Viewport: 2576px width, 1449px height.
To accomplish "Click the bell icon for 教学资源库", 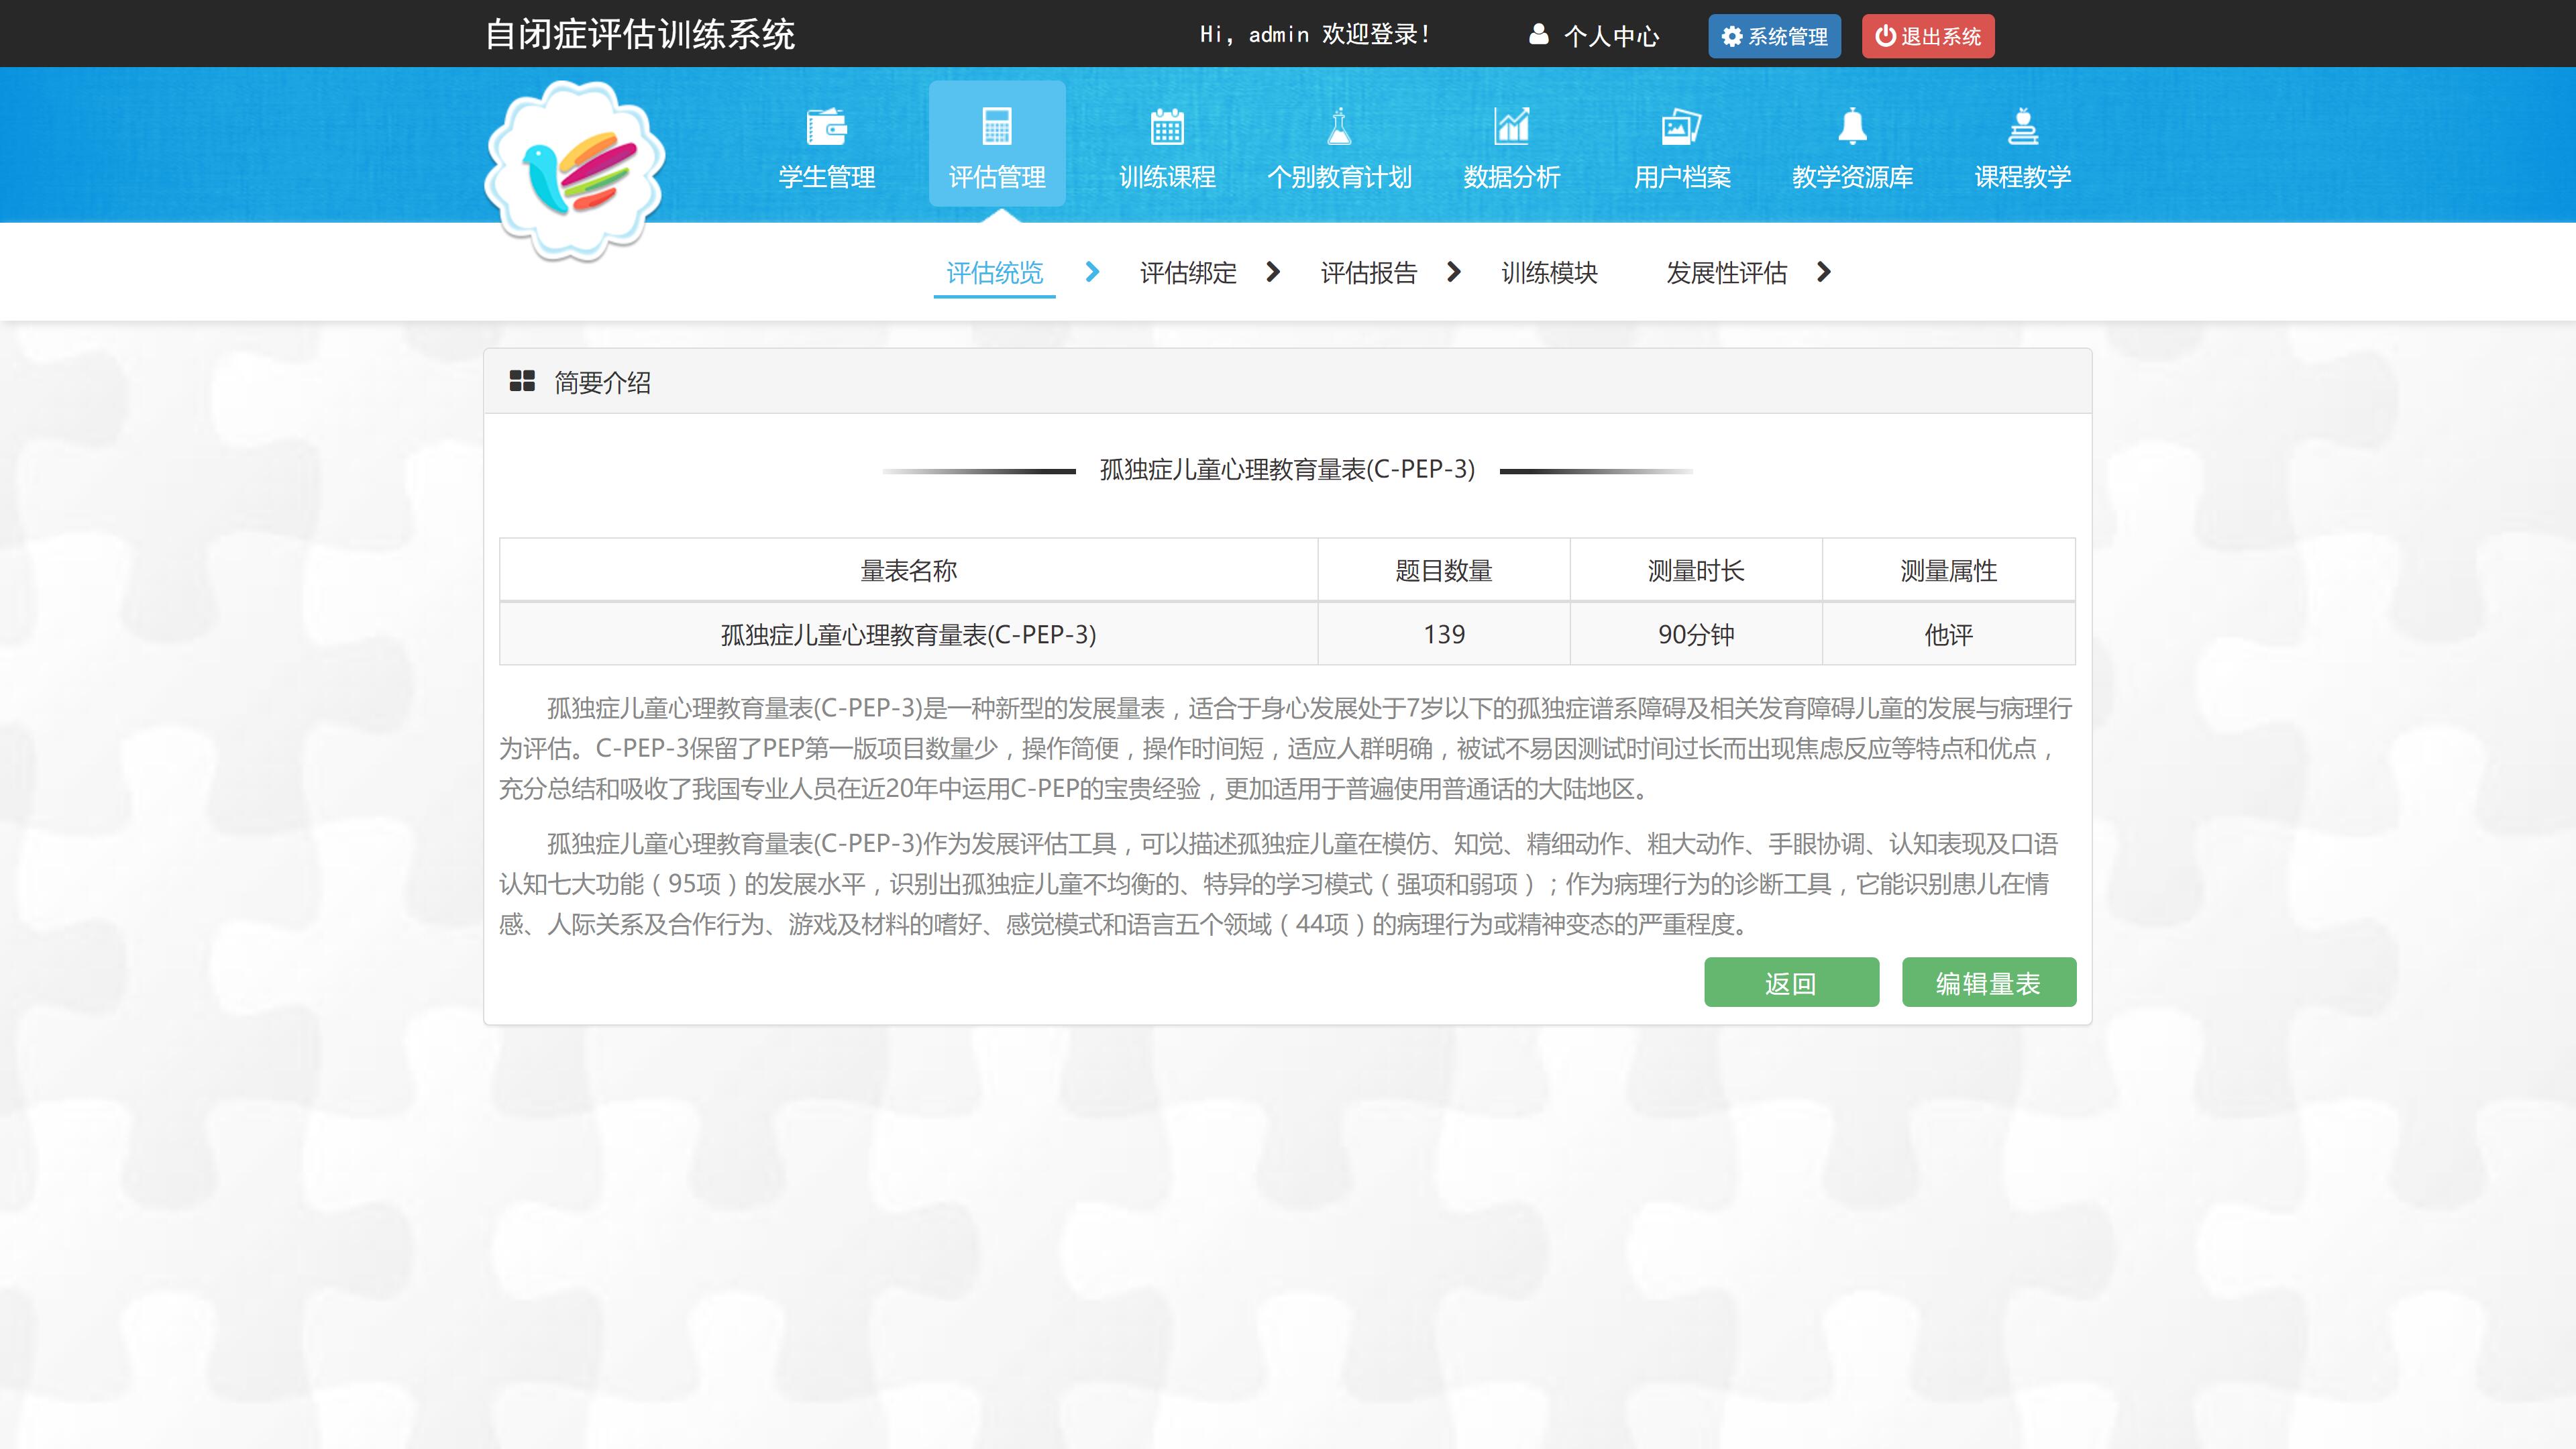I will click(x=1852, y=127).
